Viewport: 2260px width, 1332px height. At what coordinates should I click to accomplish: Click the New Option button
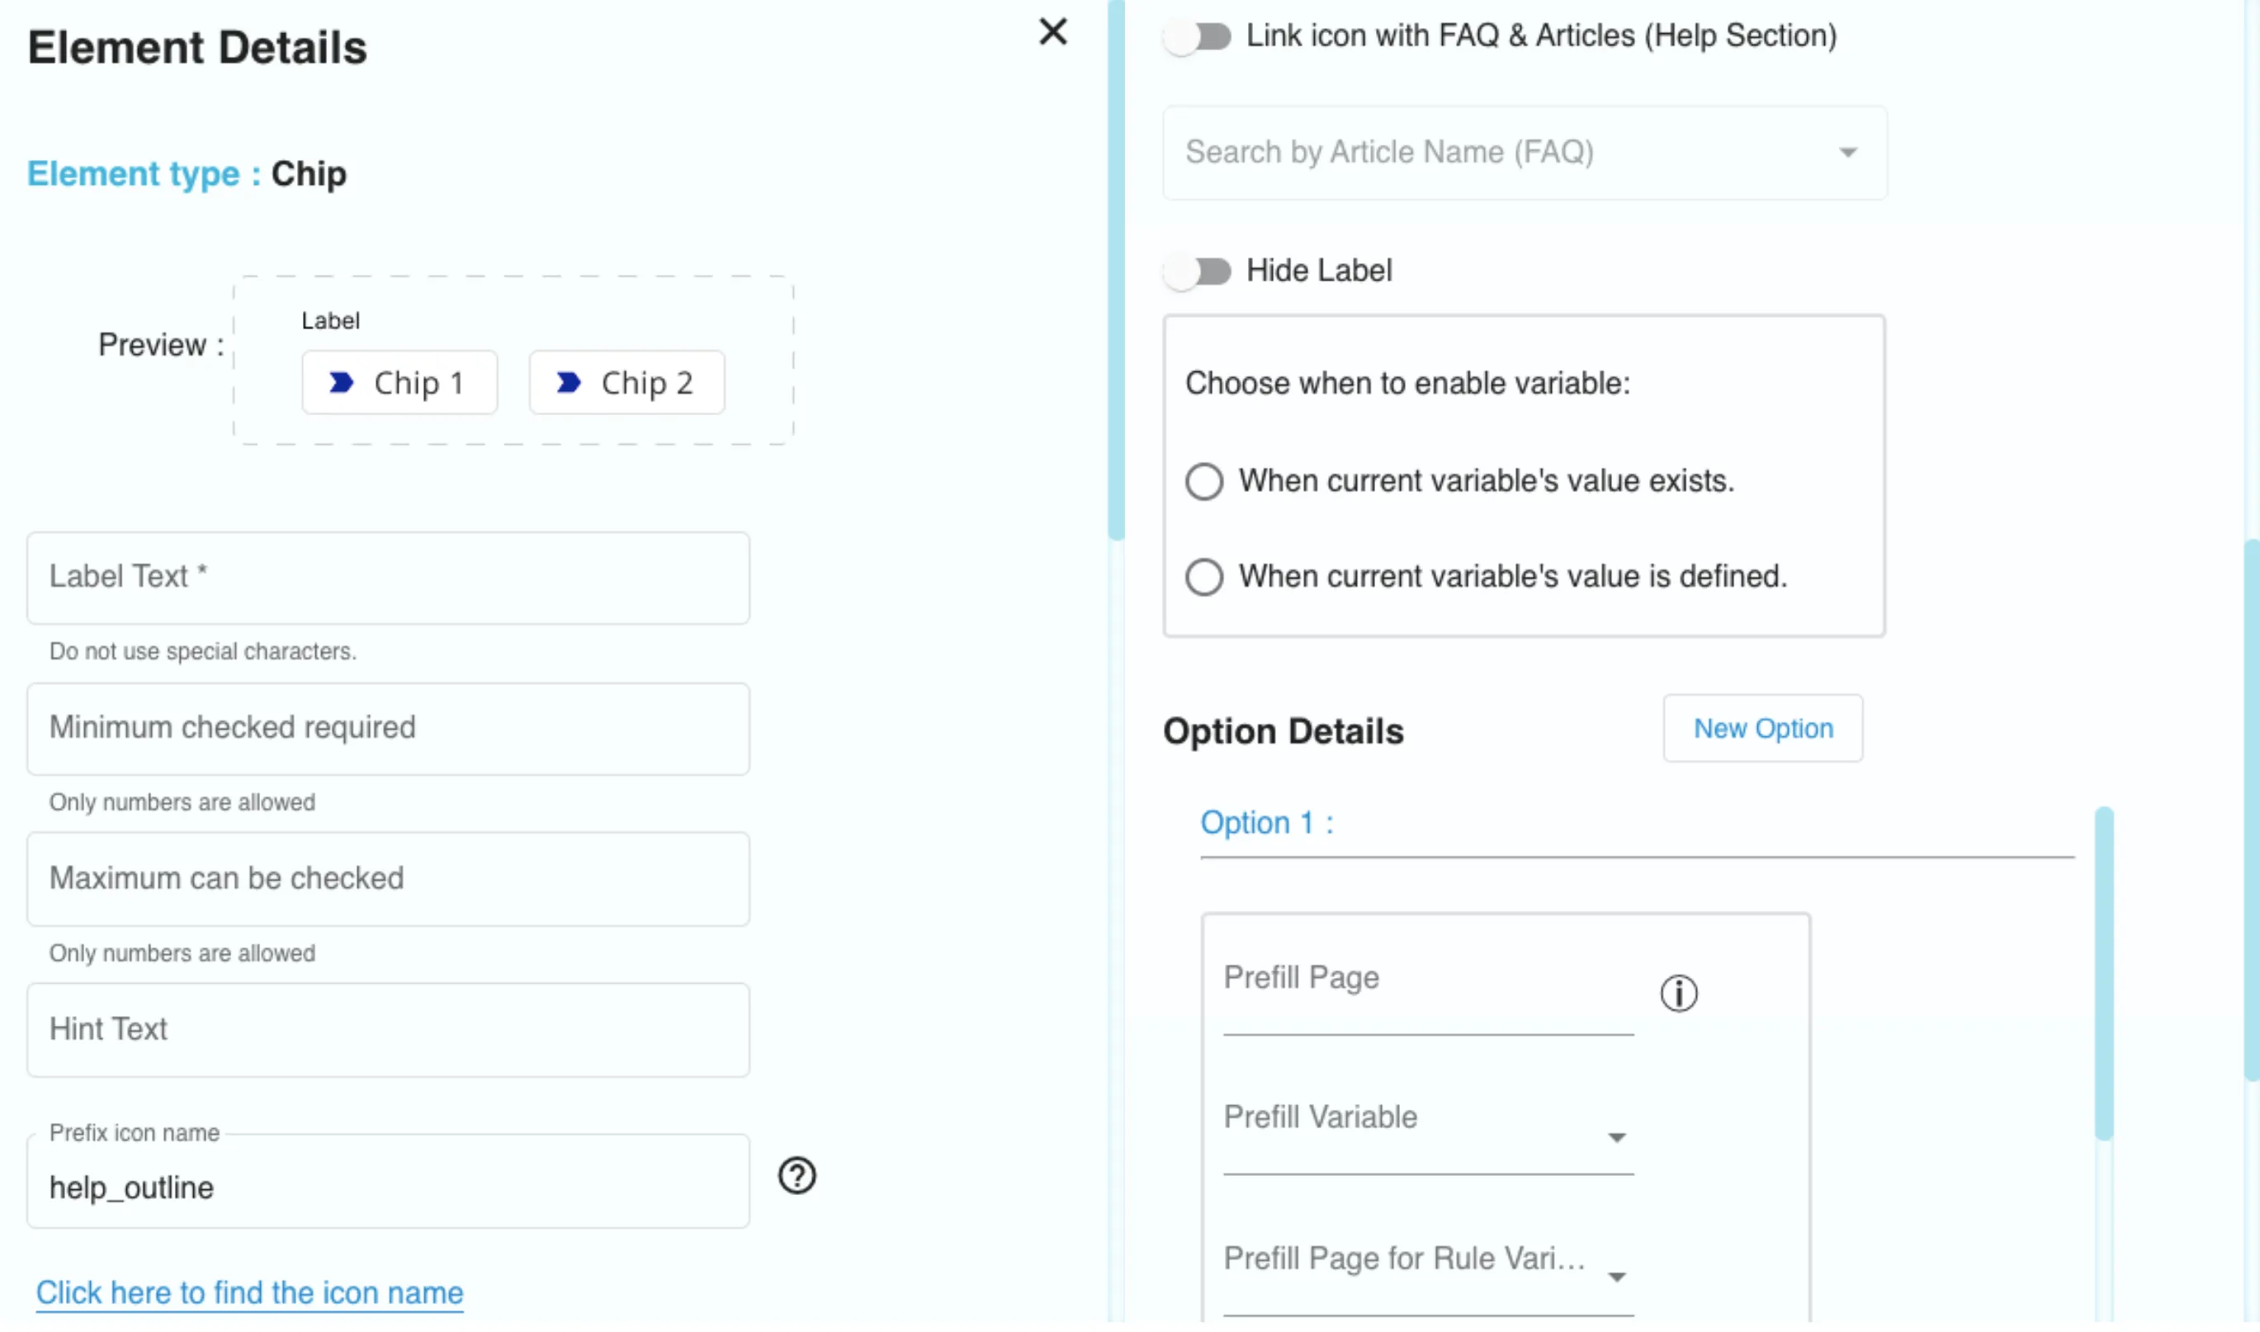[1763, 728]
